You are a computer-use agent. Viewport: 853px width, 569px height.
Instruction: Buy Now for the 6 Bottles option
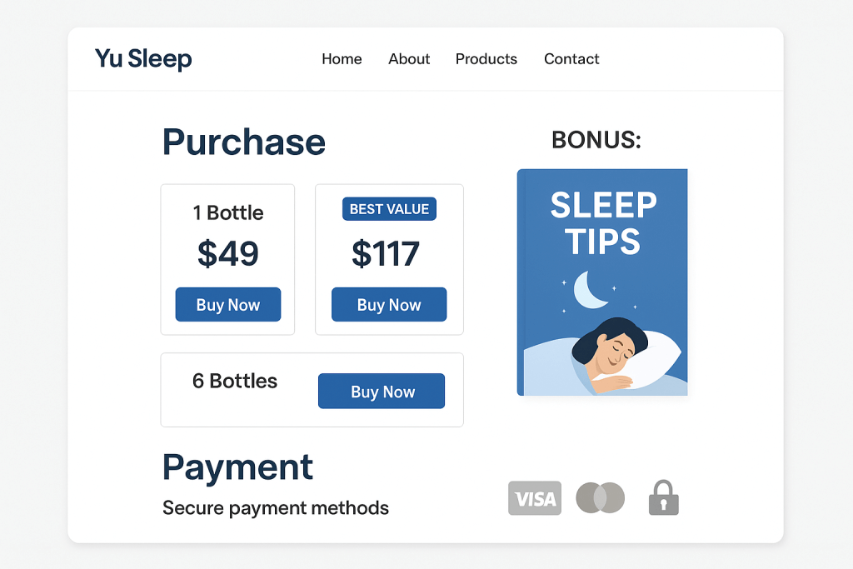(381, 391)
